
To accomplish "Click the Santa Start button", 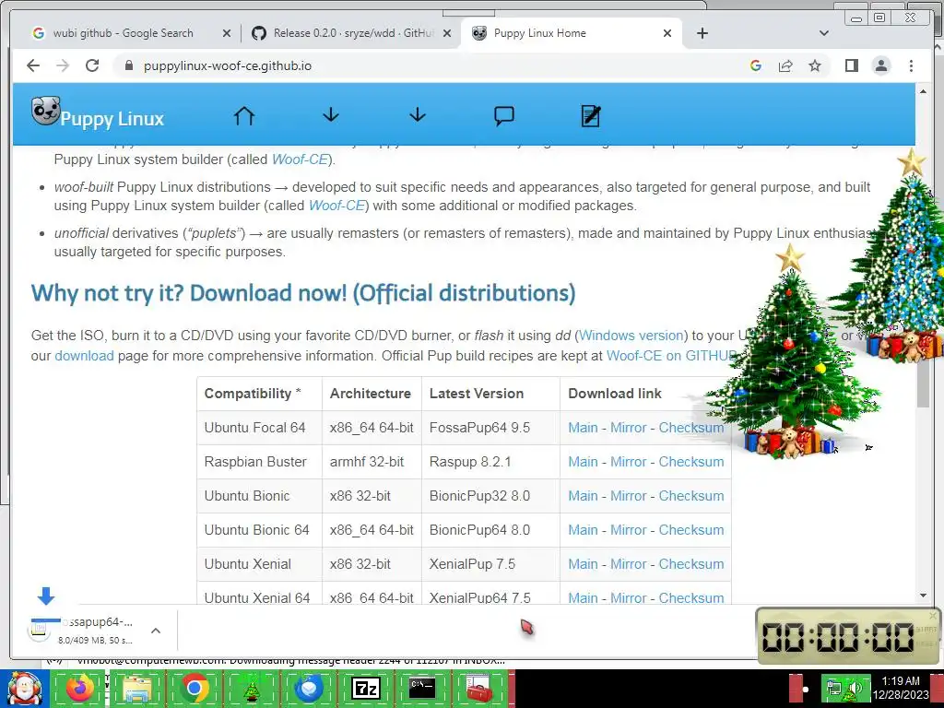I will [24, 688].
